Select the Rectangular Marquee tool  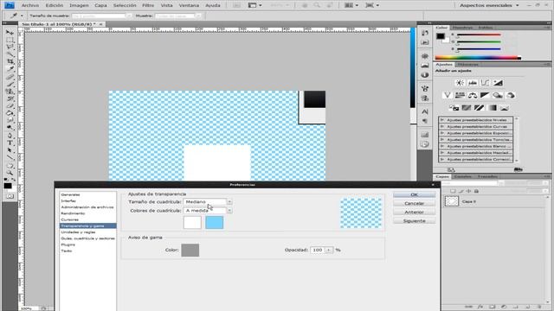click(x=10, y=40)
